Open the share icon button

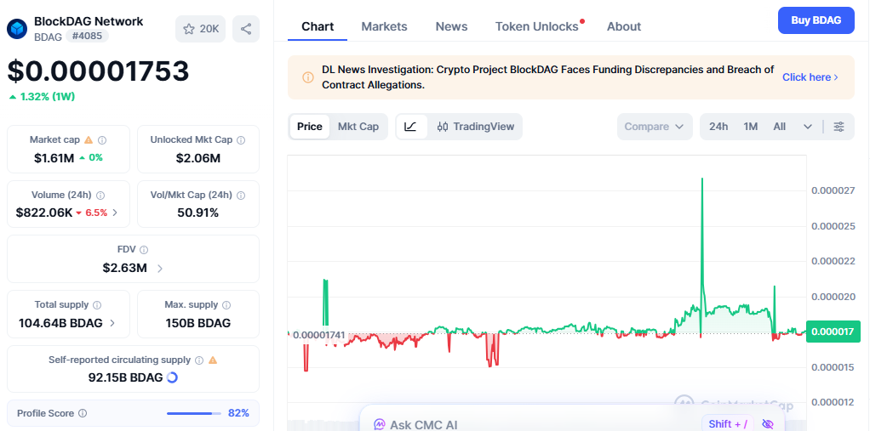click(x=246, y=29)
